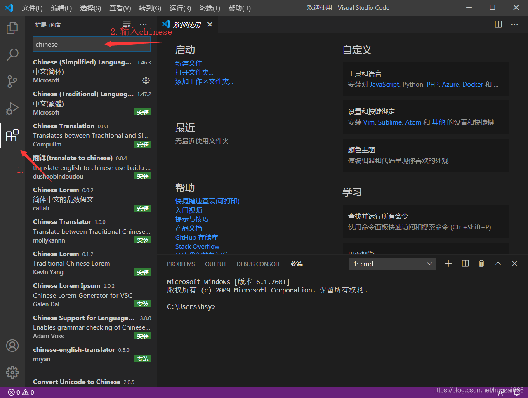The width and height of the screenshot is (528, 398).
Task: Open the 查看(V) menu
Action: click(x=120, y=8)
